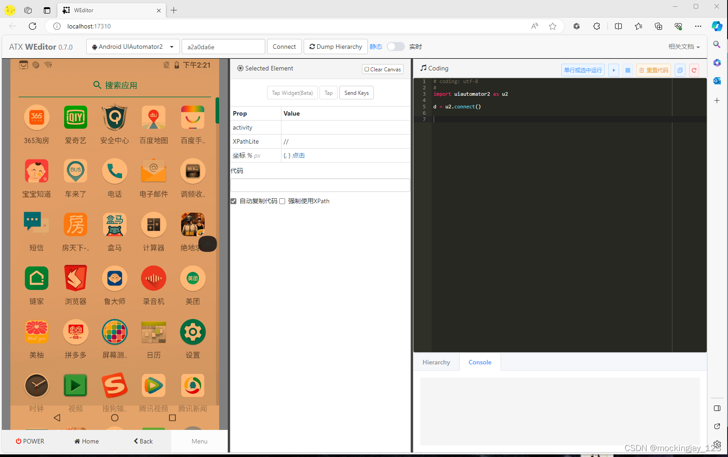Click the Dump Hierarchy button
This screenshot has width=728, height=457.
point(336,47)
